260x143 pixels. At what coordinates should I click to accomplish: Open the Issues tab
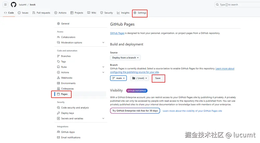tap(23, 13)
